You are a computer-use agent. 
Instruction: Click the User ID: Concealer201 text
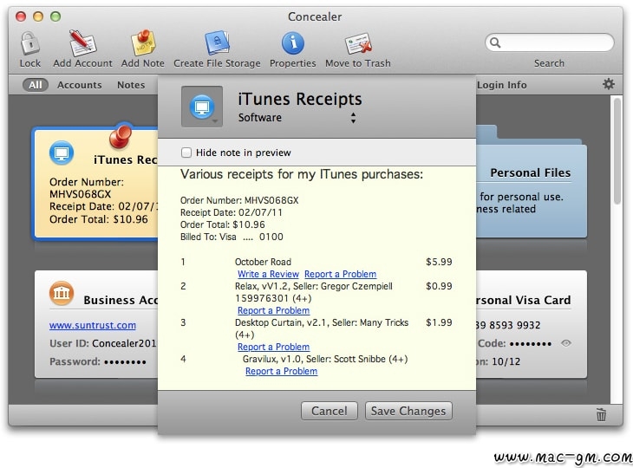[x=103, y=343]
